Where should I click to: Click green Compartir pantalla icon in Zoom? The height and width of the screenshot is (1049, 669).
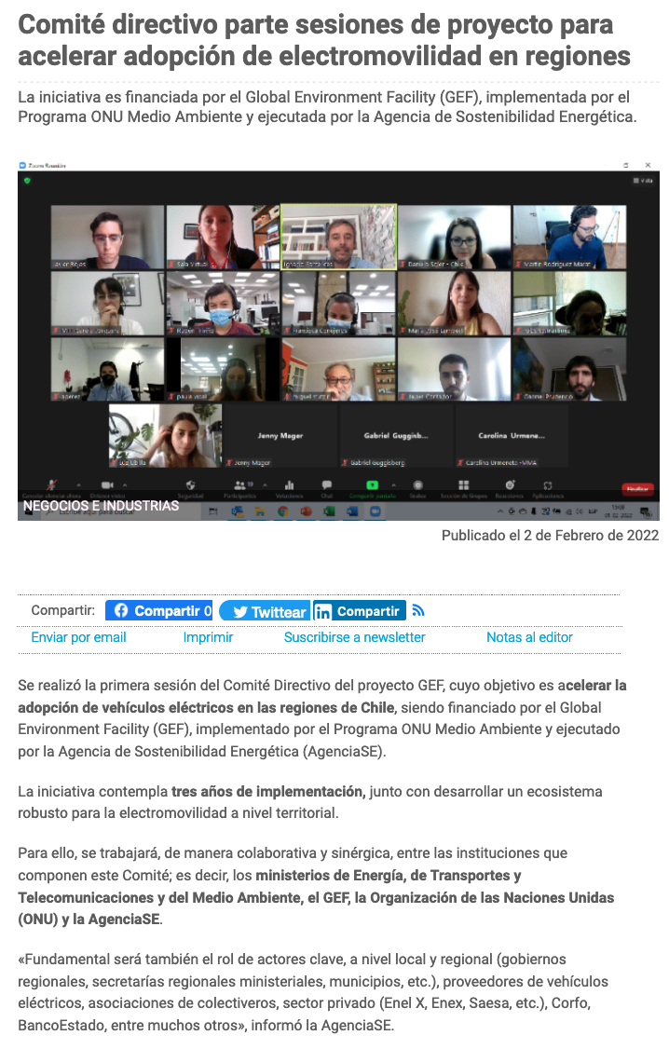(x=372, y=485)
